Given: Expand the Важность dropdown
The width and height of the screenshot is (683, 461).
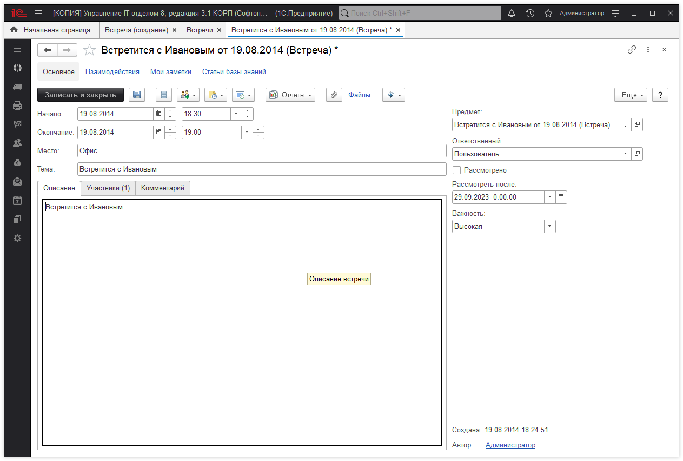Looking at the screenshot, I should 550,227.
